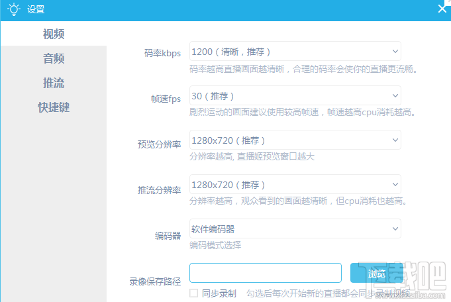Click hint text starting 码率越高直播画面越清晰
Viewport: 451px width, 302px height.
(303, 69)
